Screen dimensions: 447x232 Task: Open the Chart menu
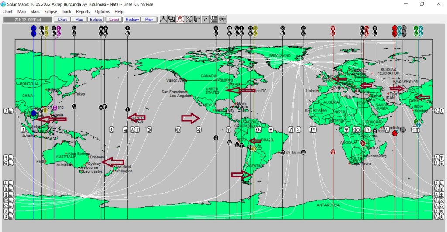coord(7,12)
